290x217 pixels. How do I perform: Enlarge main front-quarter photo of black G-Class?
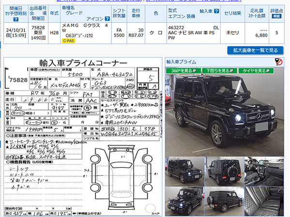coord(225,115)
